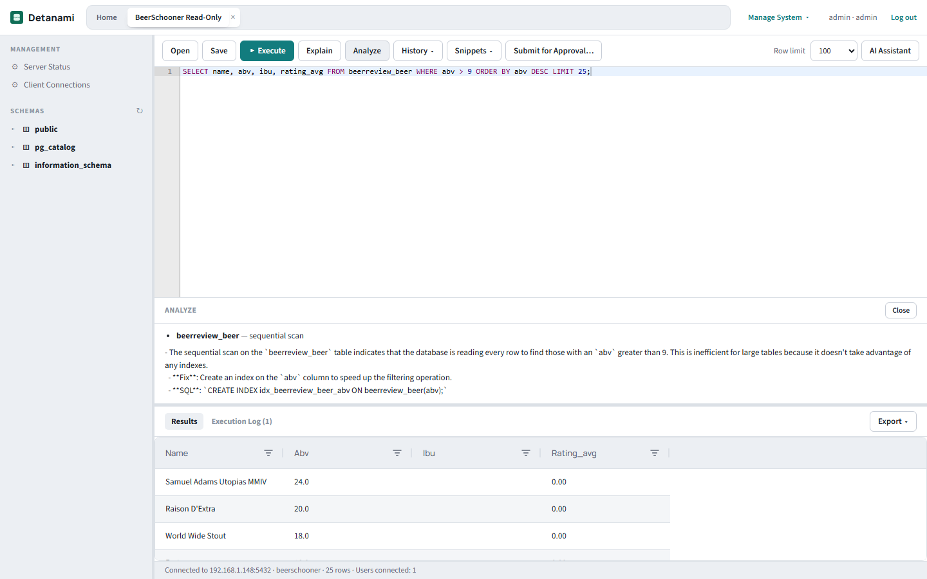Open the Snippets dropdown
Viewport: 927px width, 579px height.
tap(474, 51)
